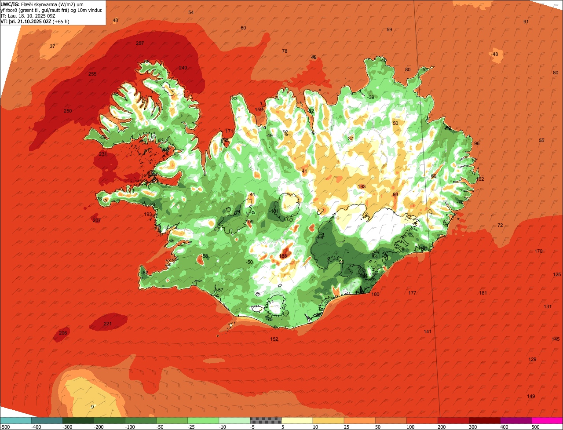
Task: Click the flux value 91
Action: 526,22
